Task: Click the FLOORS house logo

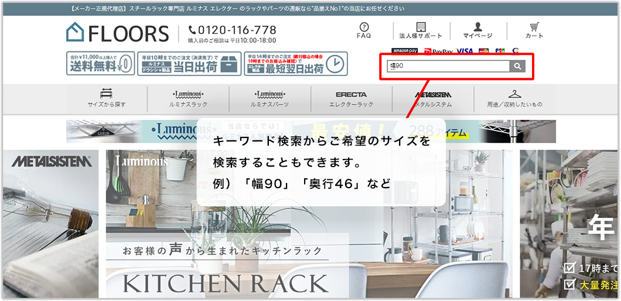Action: 118,32
